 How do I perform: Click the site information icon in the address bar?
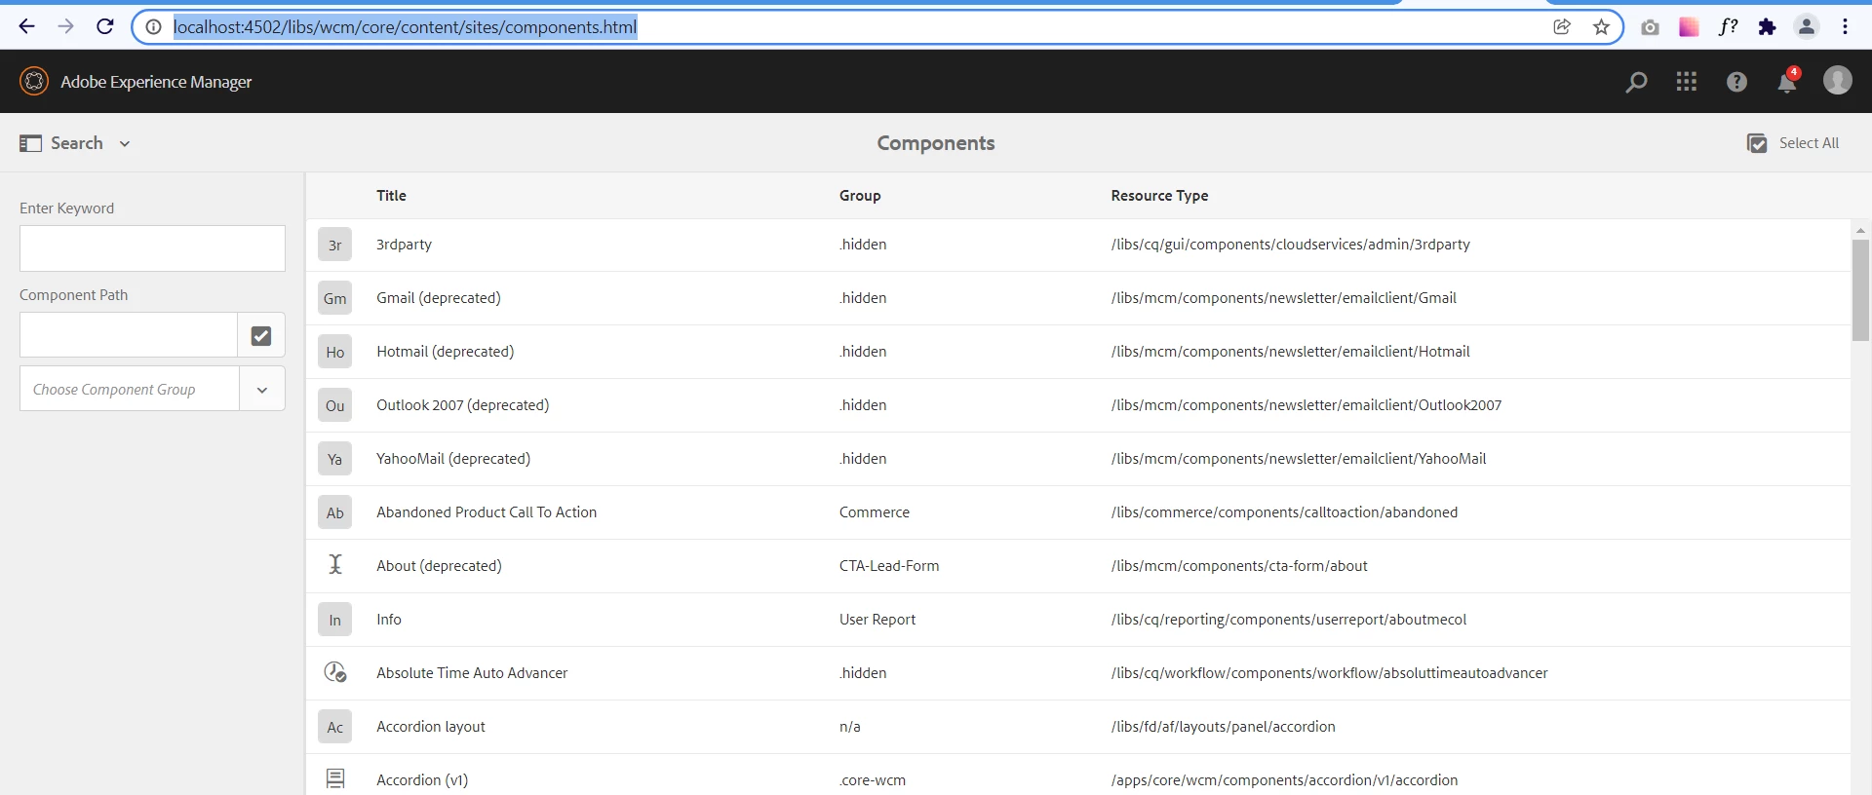click(153, 27)
